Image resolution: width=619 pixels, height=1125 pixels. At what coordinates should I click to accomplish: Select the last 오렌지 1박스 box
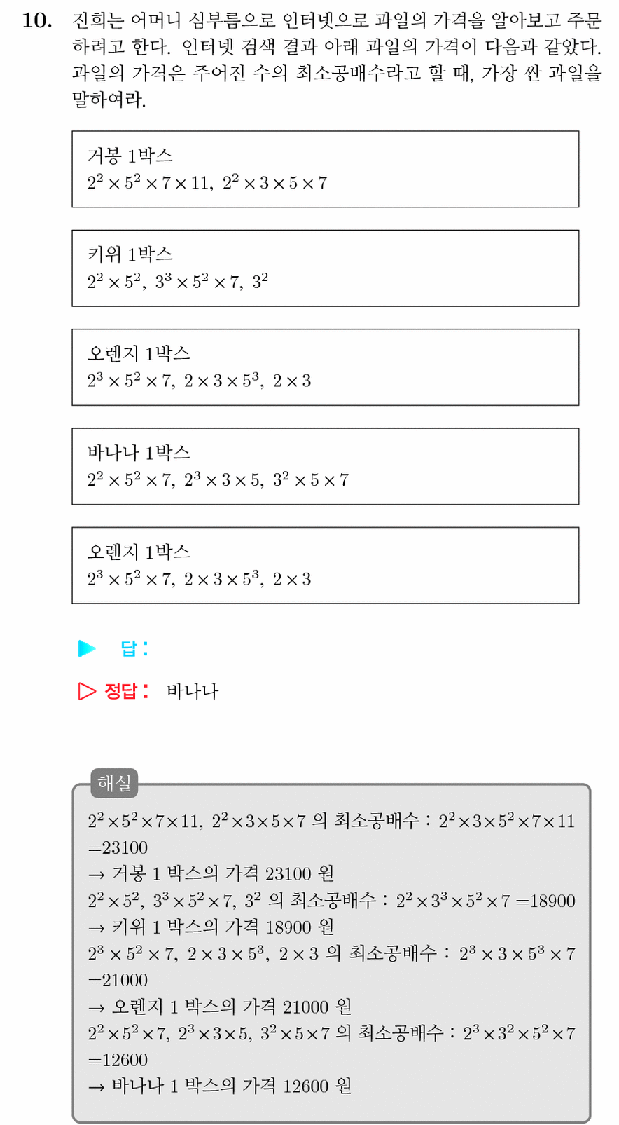coord(326,566)
